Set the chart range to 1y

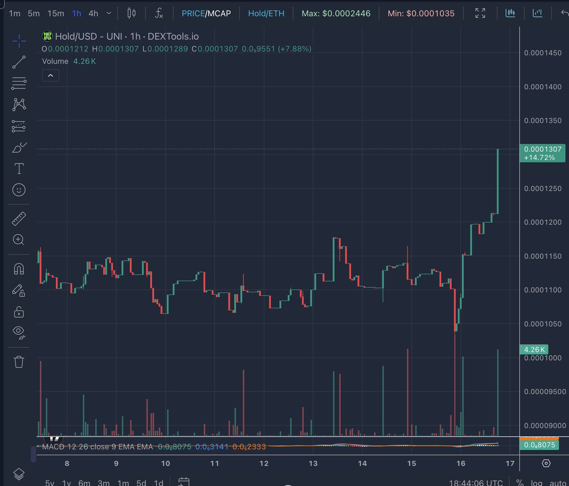(x=66, y=483)
